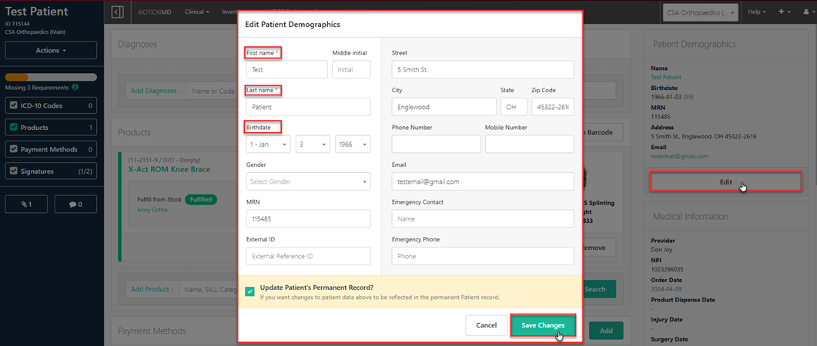The image size is (817, 346).
Task: Click the ICD-10 Codes requirement checkbox
Action: point(13,105)
